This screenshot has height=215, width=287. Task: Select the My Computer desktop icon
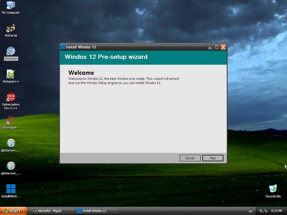(x=11, y=8)
